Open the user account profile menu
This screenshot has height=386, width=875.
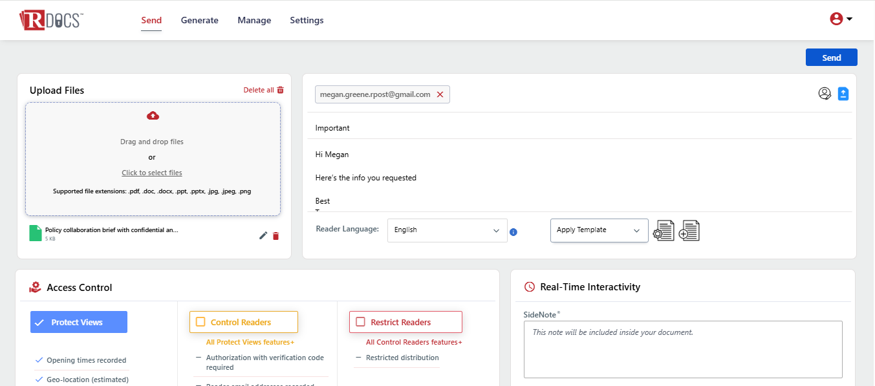pyautogui.click(x=841, y=19)
